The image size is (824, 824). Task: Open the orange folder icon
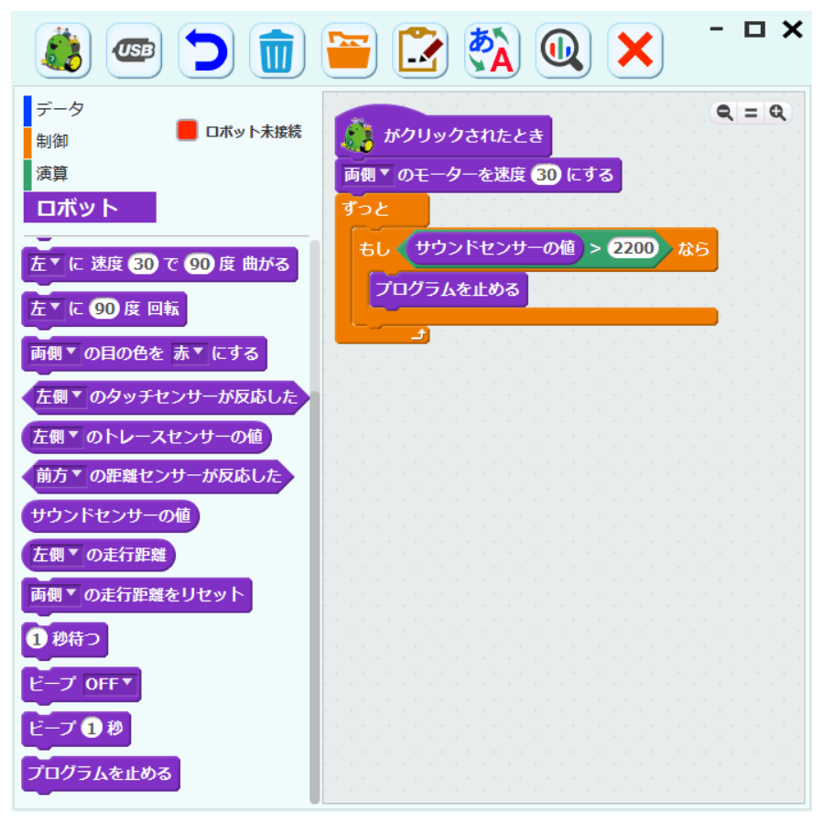pyautogui.click(x=349, y=50)
